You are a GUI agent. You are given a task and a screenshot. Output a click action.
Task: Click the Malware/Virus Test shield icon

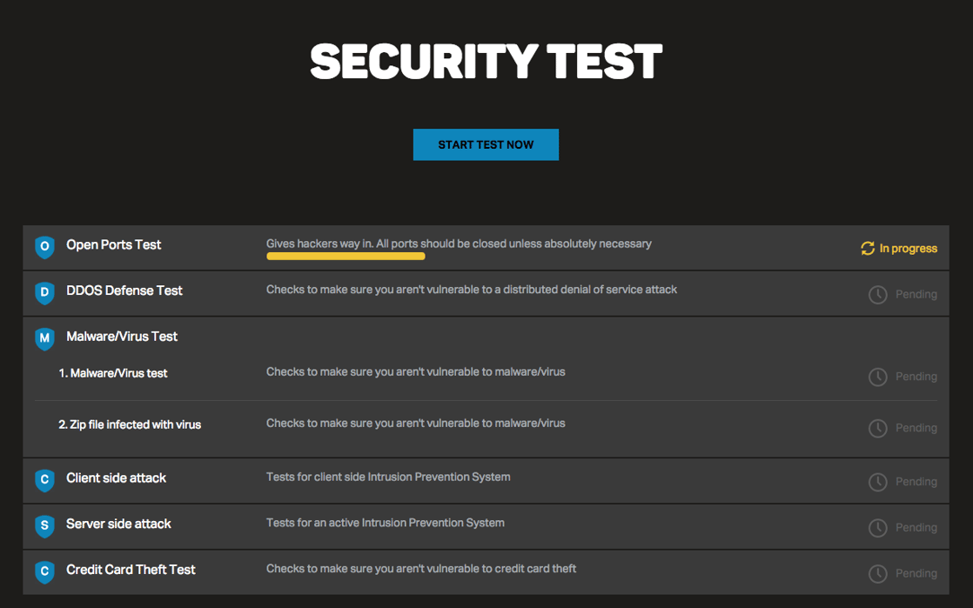[x=44, y=338]
